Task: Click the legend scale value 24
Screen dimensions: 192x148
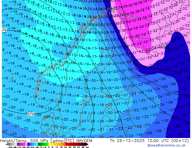Action: (65, 147)
